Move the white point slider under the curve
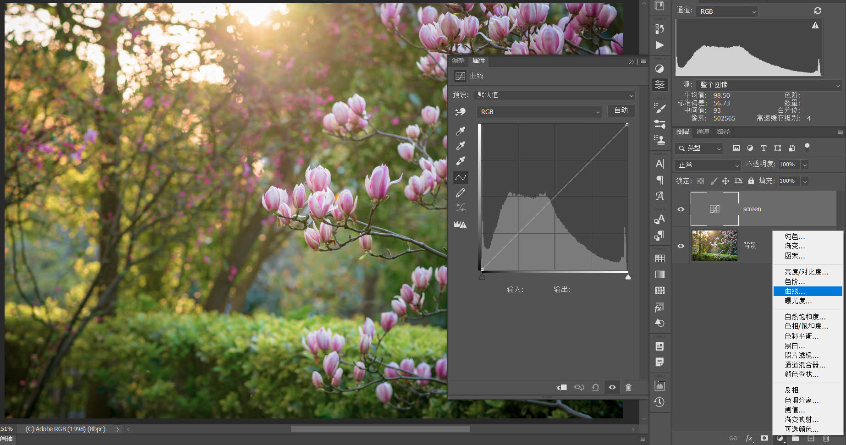This screenshot has height=445, width=846. coord(628,276)
